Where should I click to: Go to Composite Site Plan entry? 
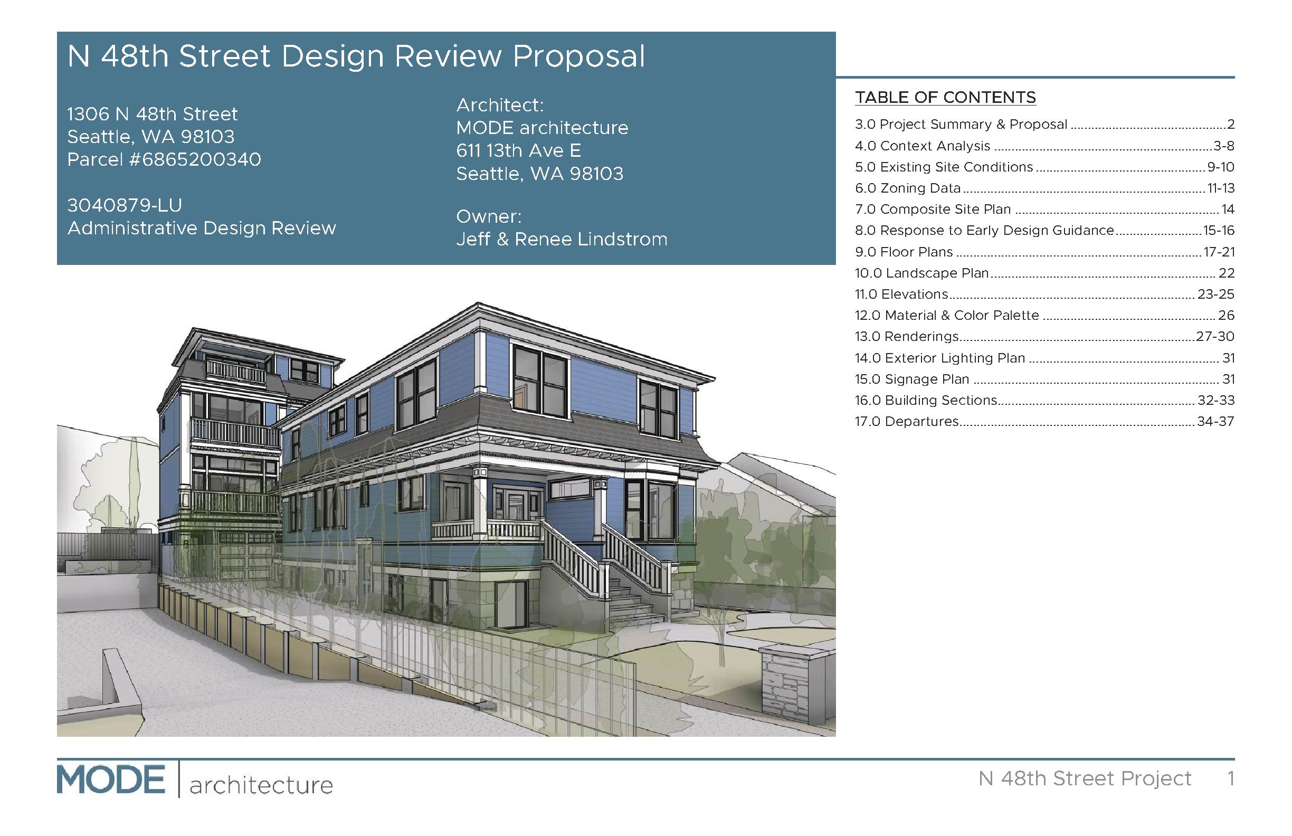coord(933,210)
